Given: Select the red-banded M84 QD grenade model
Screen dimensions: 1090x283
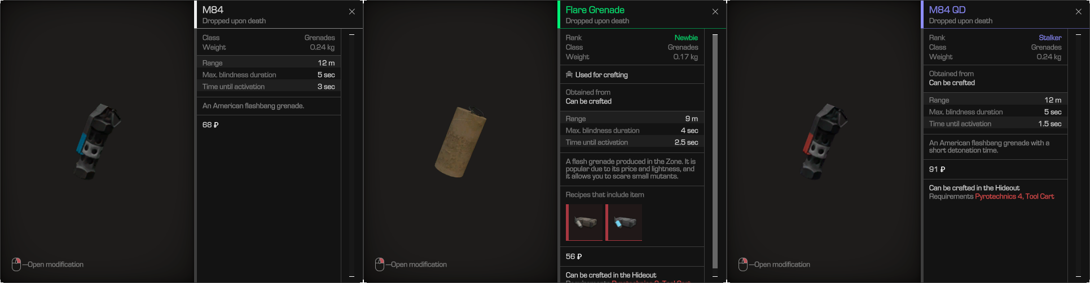Looking at the screenshot, I should coord(824,141).
